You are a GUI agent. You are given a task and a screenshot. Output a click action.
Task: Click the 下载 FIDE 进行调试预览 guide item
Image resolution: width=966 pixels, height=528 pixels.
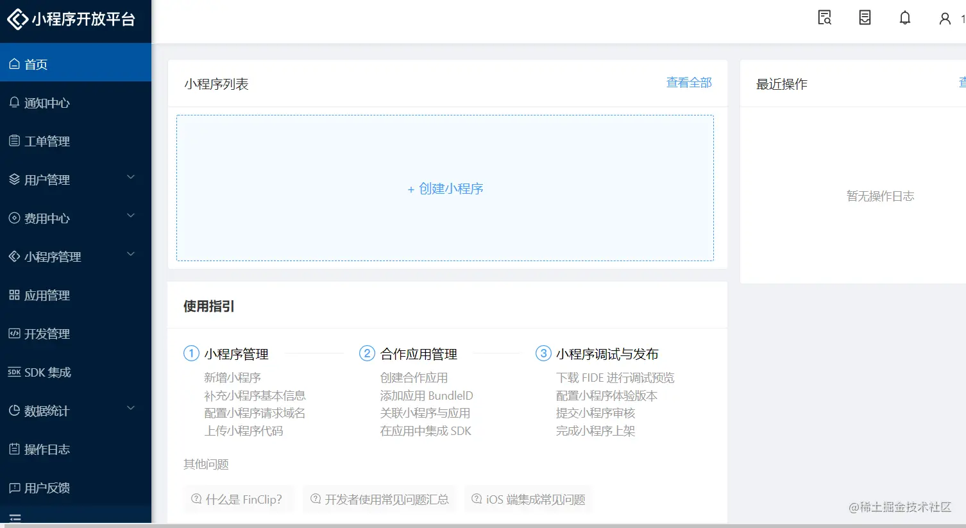coord(615,378)
